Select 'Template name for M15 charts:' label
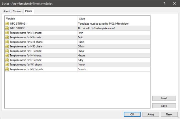 point(26,42)
